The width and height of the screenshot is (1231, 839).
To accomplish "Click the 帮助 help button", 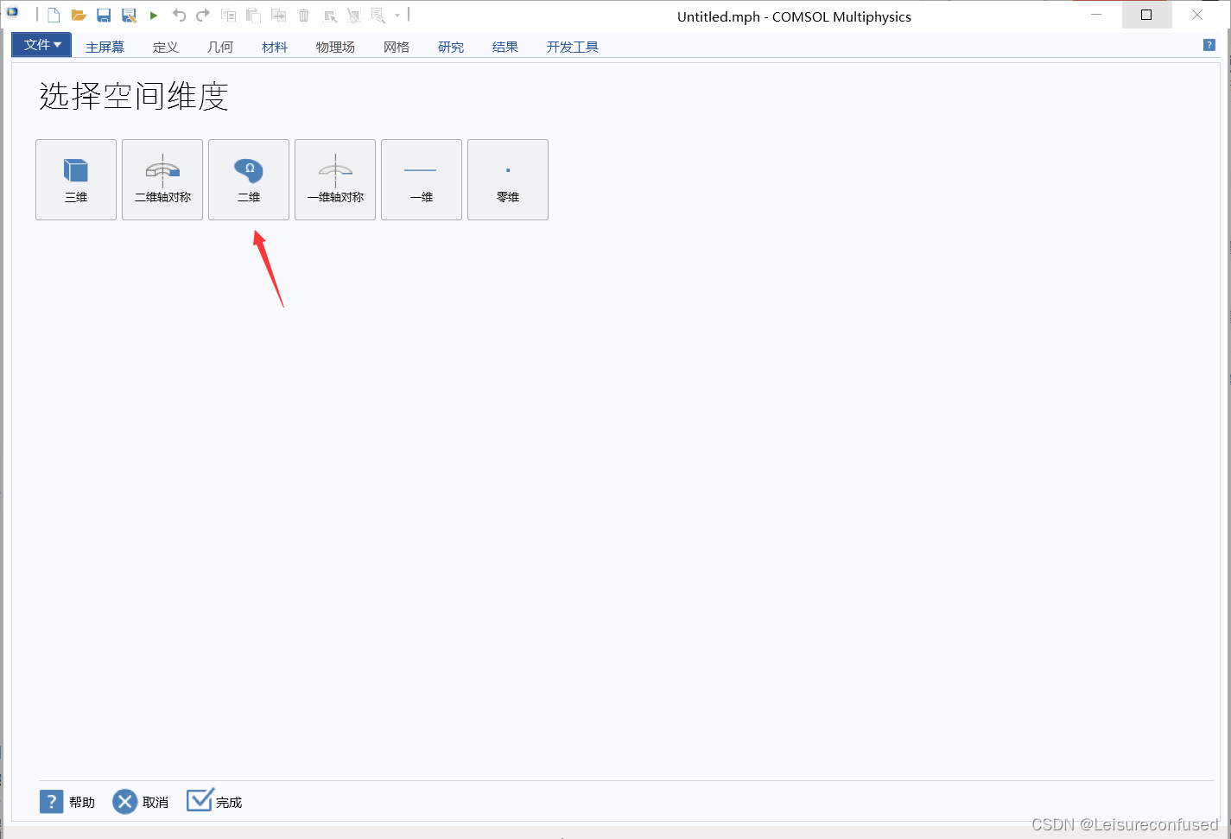I will click(x=67, y=802).
